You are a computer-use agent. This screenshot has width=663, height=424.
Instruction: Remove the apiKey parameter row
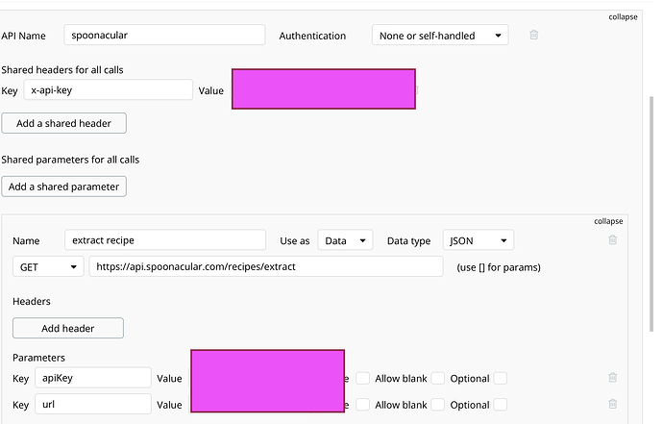pos(612,379)
